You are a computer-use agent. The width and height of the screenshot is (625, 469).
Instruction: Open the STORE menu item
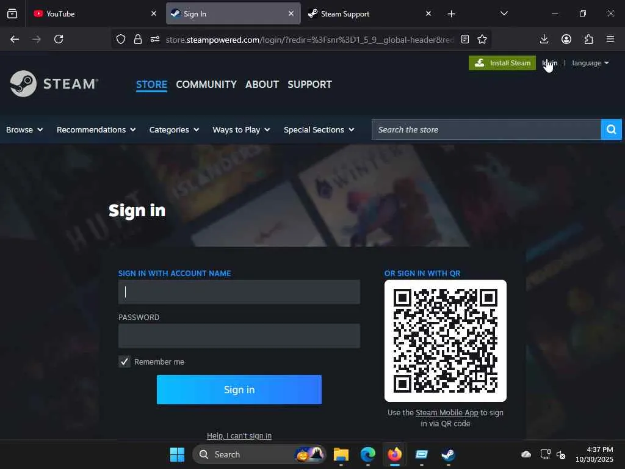tap(151, 84)
